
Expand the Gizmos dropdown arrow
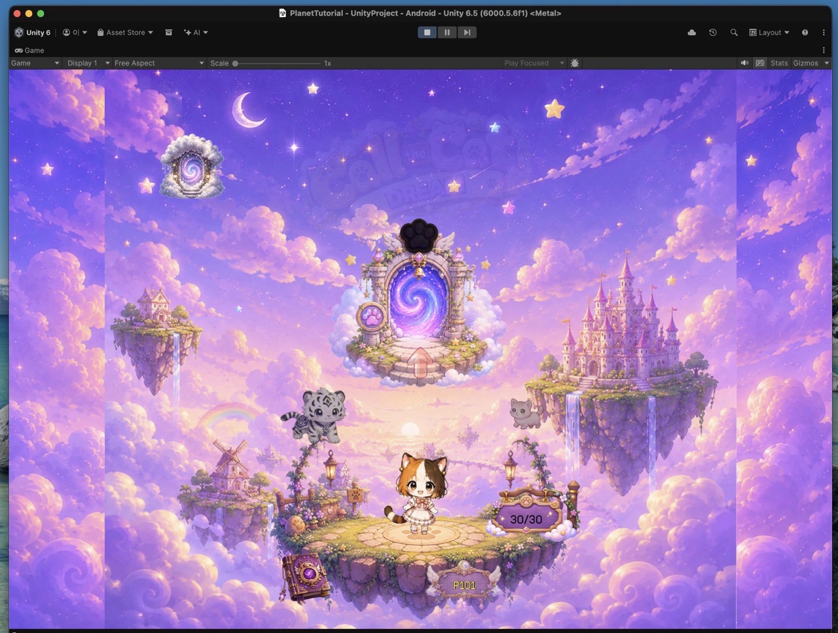[826, 63]
